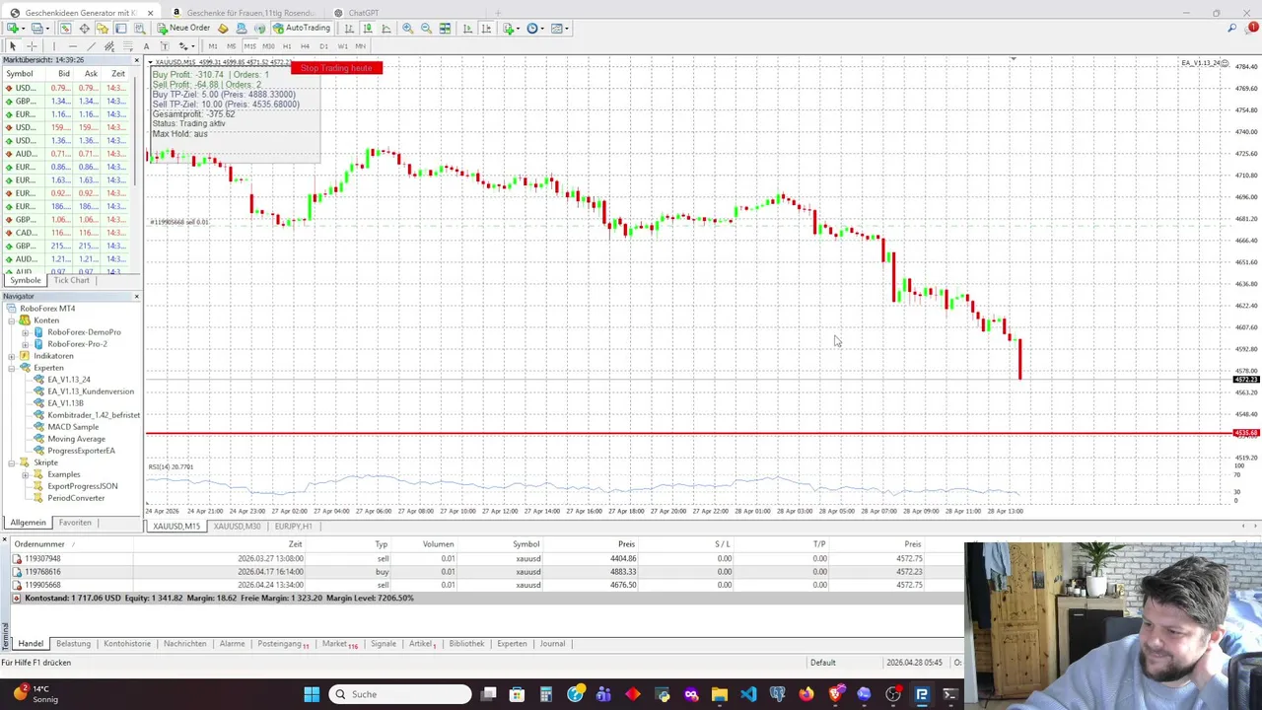The height and width of the screenshot is (710, 1262).
Task: Switch to D1 timeframe
Action: (323, 46)
